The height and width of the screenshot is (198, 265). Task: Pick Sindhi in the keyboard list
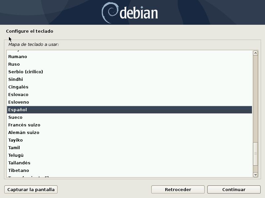coord(16,80)
